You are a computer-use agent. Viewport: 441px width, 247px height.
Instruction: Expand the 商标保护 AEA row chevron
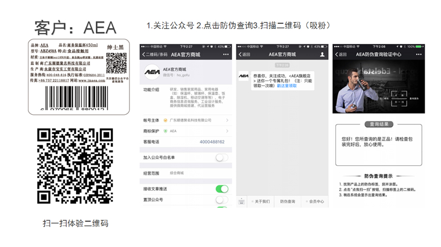[227, 131]
